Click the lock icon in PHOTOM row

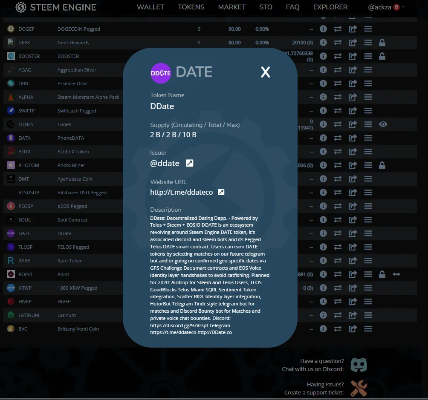click(x=382, y=165)
